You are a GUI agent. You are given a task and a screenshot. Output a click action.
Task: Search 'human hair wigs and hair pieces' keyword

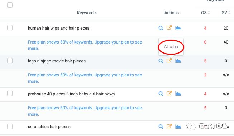pos(161,28)
